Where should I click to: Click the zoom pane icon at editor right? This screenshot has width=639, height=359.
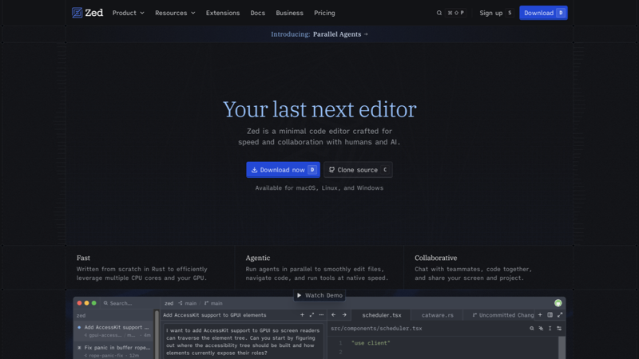pyautogui.click(x=560, y=315)
